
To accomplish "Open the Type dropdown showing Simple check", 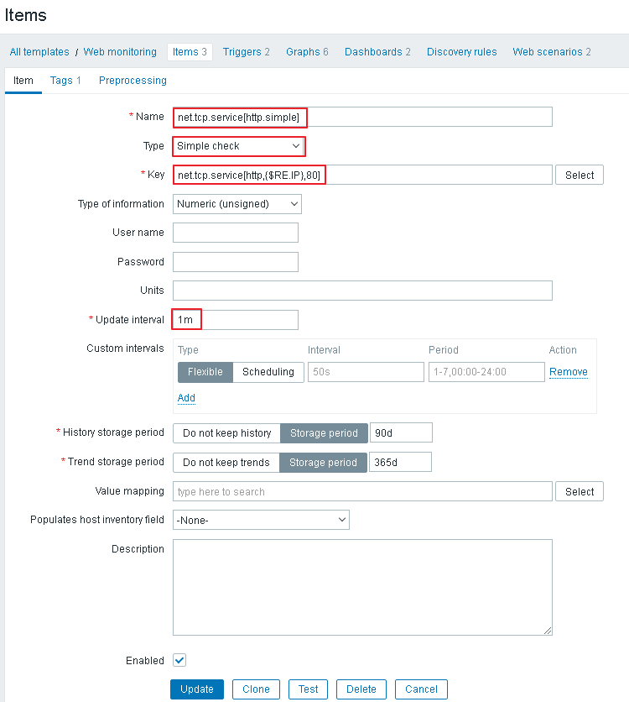I will (239, 146).
